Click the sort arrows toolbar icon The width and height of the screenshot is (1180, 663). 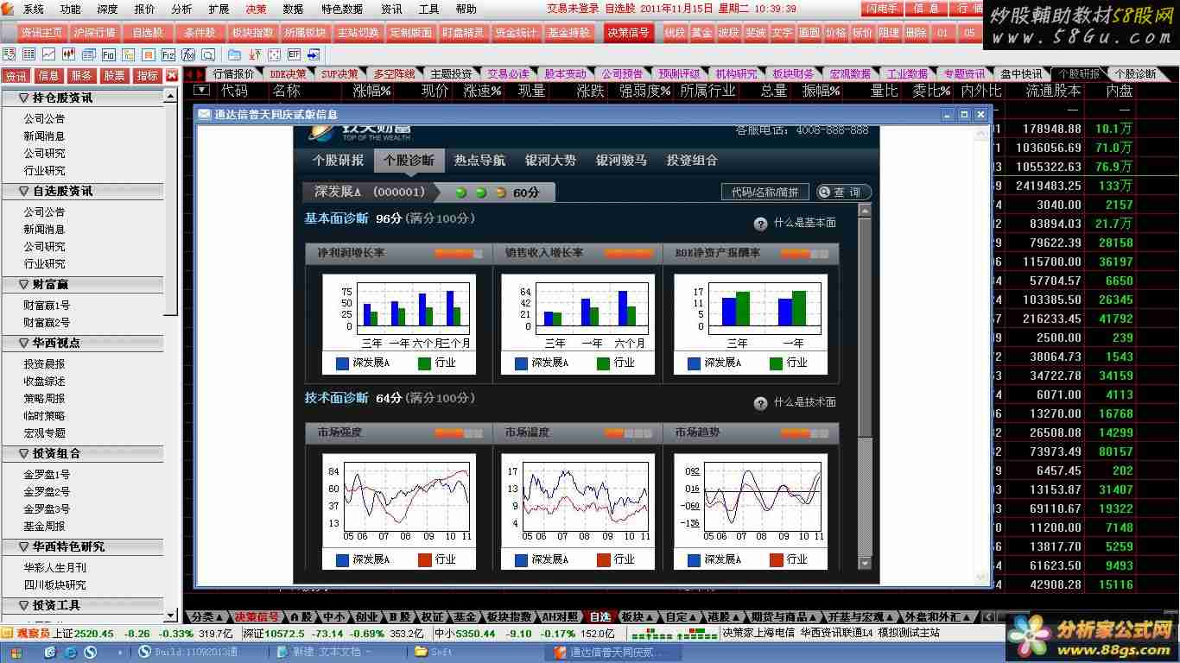coord(254,54)
